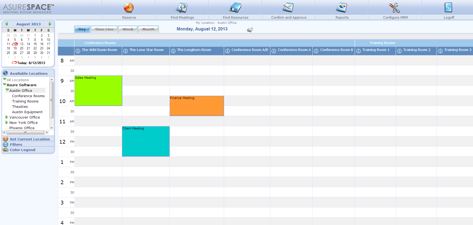The height and width of the screenshot is (225, 473).
Task: Open Confirm and Approve icon
Action: click(288, 7)
